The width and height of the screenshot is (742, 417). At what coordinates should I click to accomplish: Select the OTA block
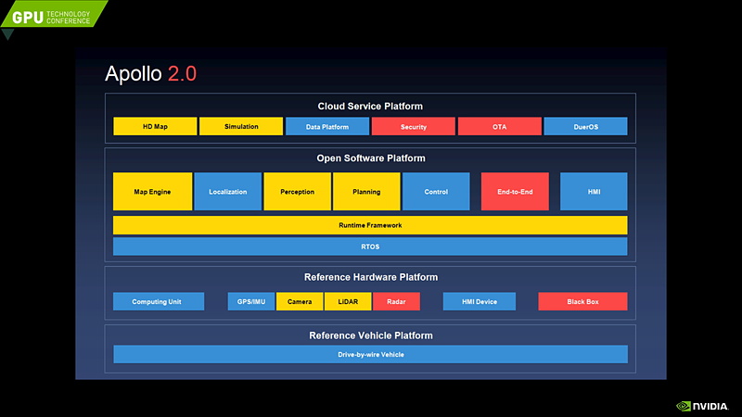(499, 126)
